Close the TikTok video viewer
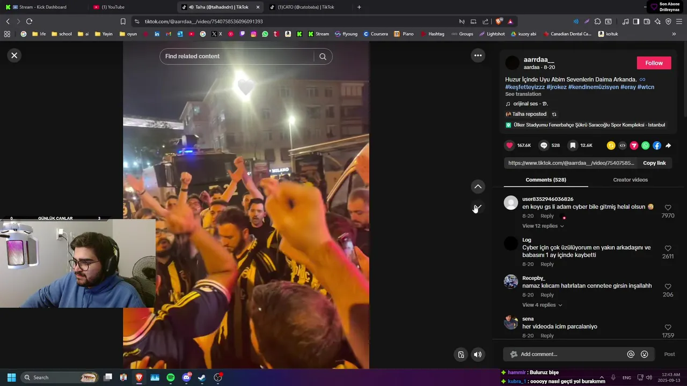Viewport: 687px width, 386px height. coord(14,55)
